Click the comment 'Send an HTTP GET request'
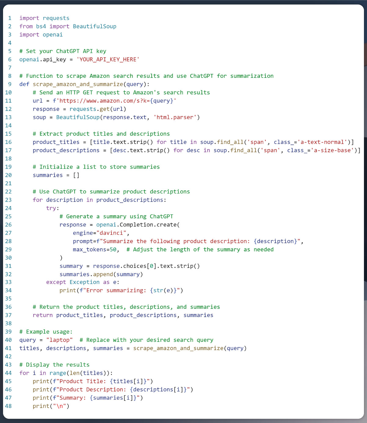The width and height of the screenshot is (367, 423). pos(121,92)
